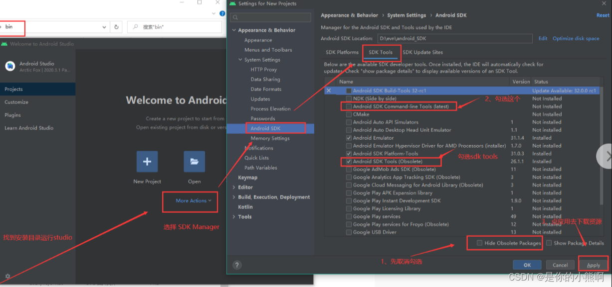Screen dimensions: 612x287
Task: Open settings gear in welcome window corner
Action: coord(7,276)
